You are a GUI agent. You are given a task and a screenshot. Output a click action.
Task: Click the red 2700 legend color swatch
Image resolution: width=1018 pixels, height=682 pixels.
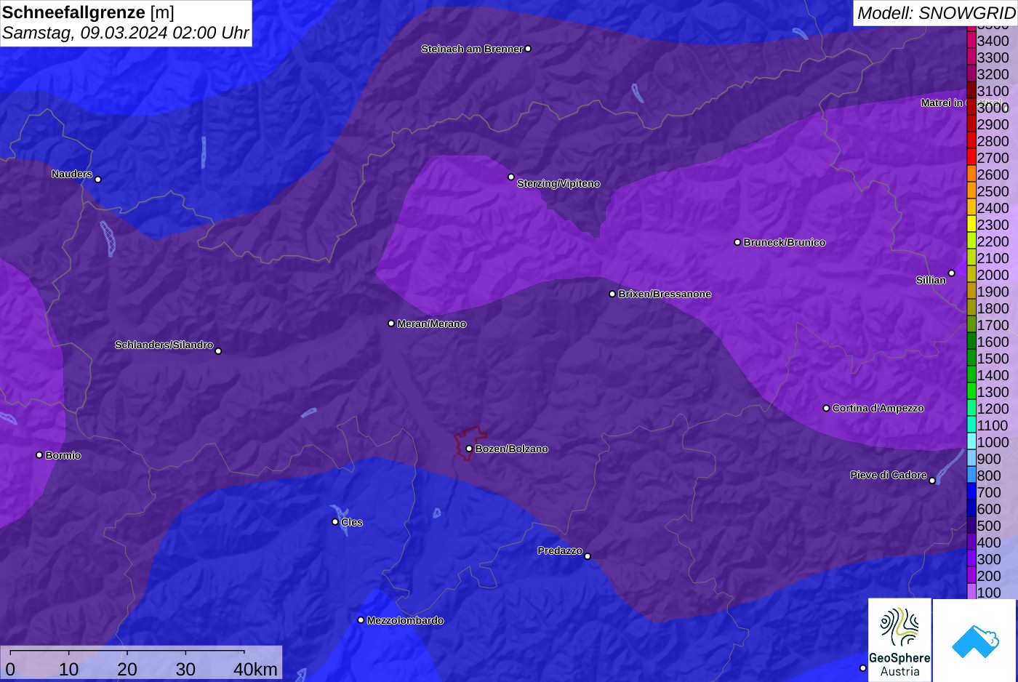point(971,157)
